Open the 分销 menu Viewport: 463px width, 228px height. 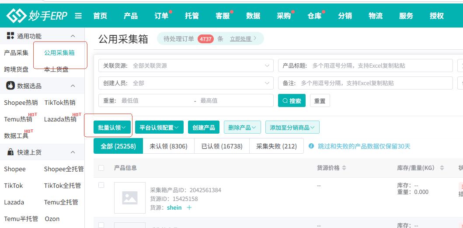coord(345,16)
